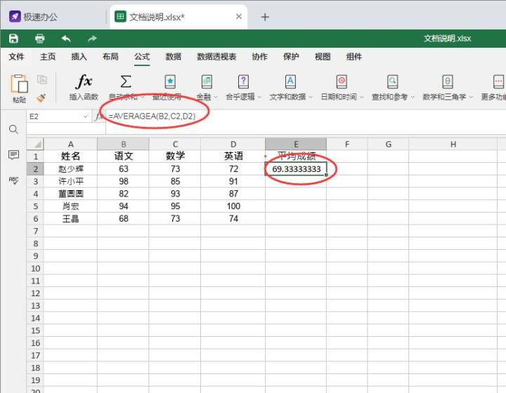Select cell containing 王晶
The image size is (506, 393).
[x=70, y=219]
